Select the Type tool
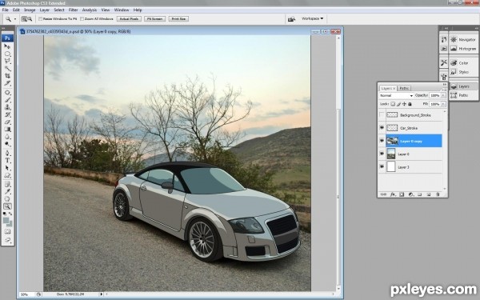This screenshot has height=300, width=480. click(7, 161)
